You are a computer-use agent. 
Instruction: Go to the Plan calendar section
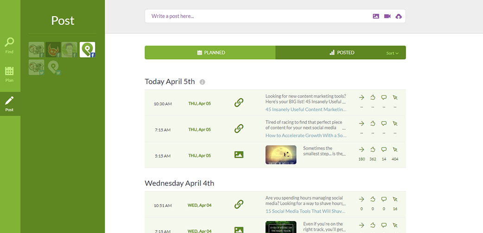click(9, 74)
